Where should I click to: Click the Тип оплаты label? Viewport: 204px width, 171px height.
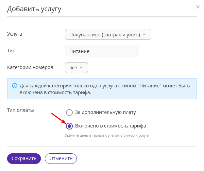pyautogui.click(x=20, y=110)
